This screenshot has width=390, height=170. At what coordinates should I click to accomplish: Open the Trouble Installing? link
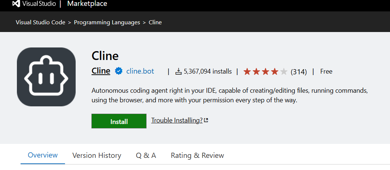(177, 120)
